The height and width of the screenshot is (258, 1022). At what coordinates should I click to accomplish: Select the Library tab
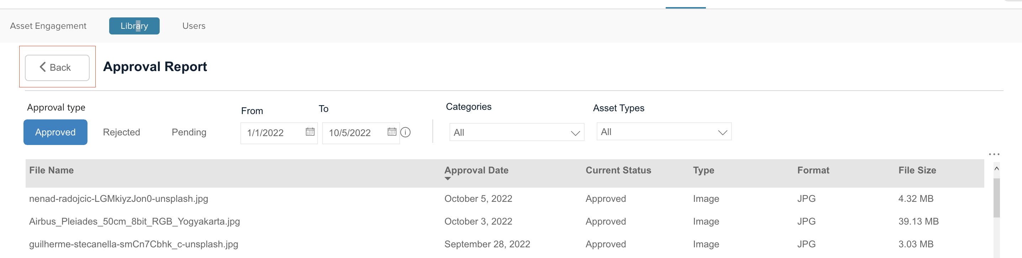[x=134, y=26]
